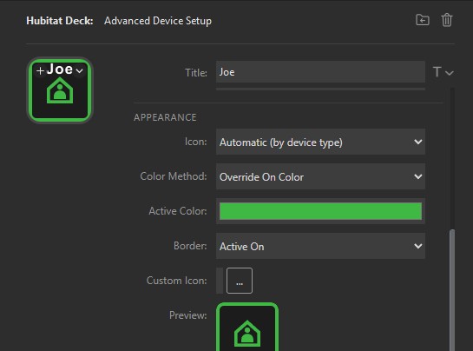Click the Icon dropdown arrow chevron
Viewport: 473px width, 351px height.
point(417,142)
